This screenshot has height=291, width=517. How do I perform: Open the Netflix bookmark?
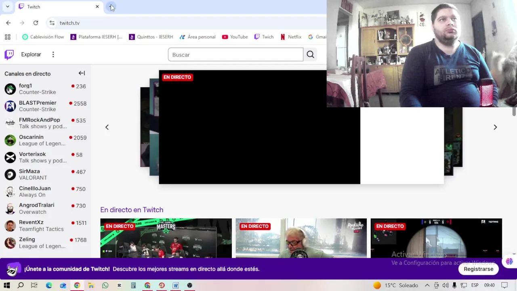point(291,37)
